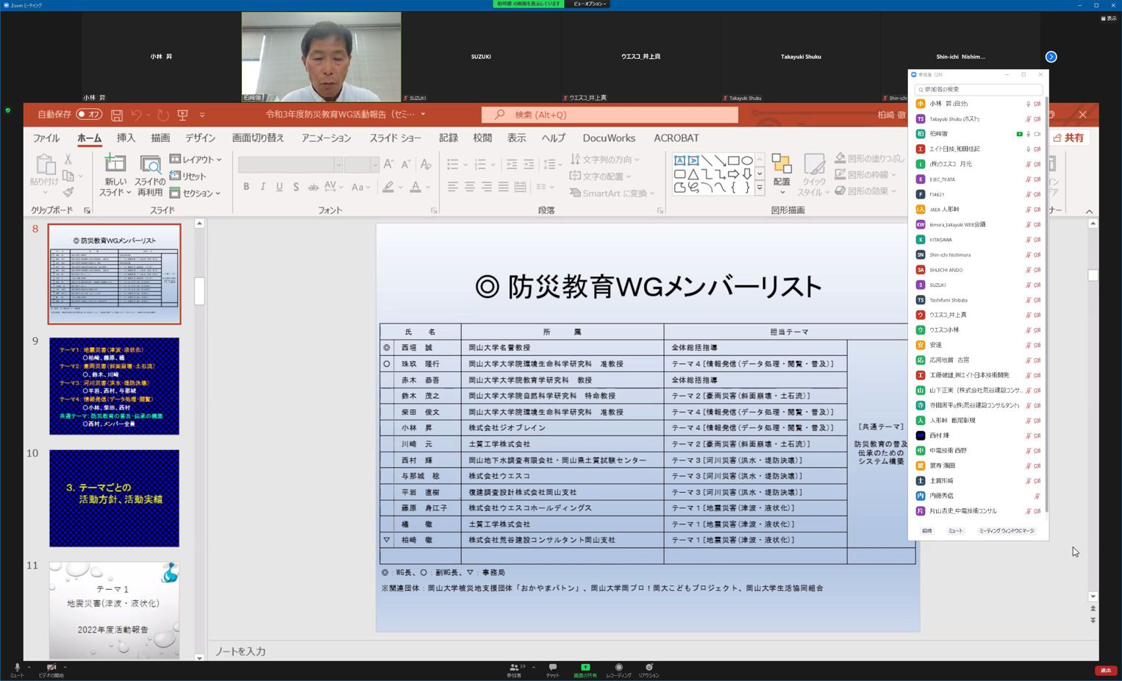The width and height of the screenshot is (1122, 681).
Task: Open the Insert (挿入) ribbon tab
Action: tap(126, 138)
